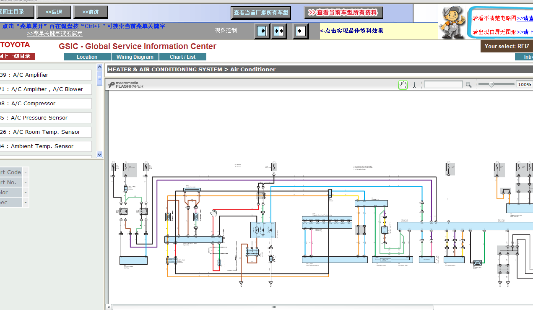533x310 pixels.
Task: Click the mechanic mascot image
Action: [x=452, y=22]
